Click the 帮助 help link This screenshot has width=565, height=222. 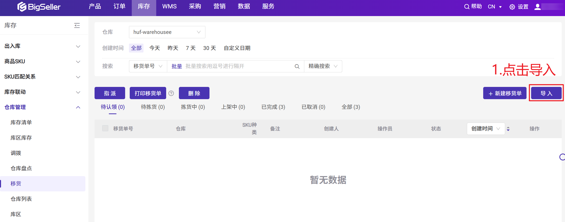[476, 6]
